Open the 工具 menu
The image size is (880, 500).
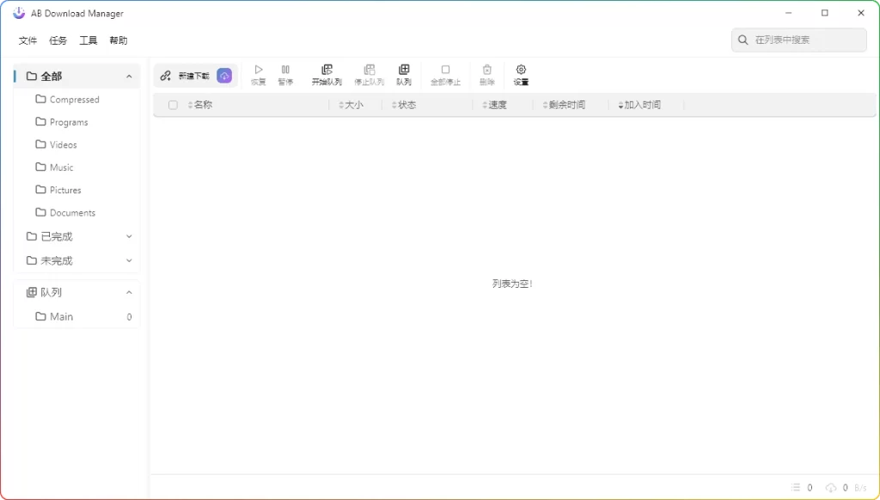[87, 40]
